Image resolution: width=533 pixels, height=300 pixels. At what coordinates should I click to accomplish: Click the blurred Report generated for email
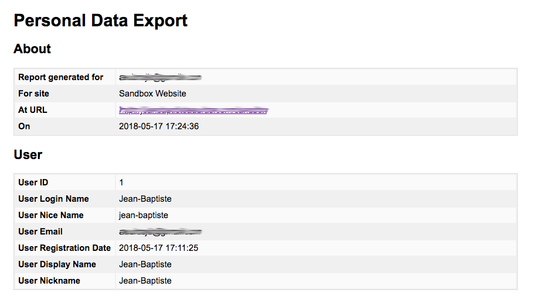point(160,77)
